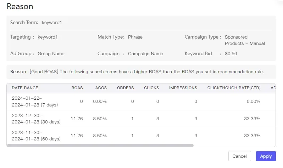
Task: Click the clicks value 3 in the 60 days row
Action: [157, 136]
